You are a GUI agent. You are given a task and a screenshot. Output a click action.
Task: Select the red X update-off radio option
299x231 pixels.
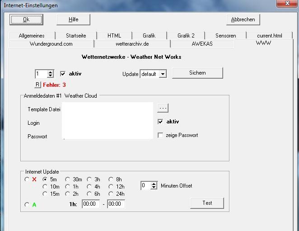(x=27, y=179)
